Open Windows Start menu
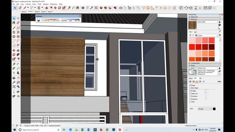This screenshot has width=235, height=132. pos(15,130)
